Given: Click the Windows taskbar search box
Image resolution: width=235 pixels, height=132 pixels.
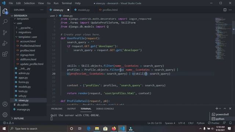Looking at the screenshot, I should [38, 129].
